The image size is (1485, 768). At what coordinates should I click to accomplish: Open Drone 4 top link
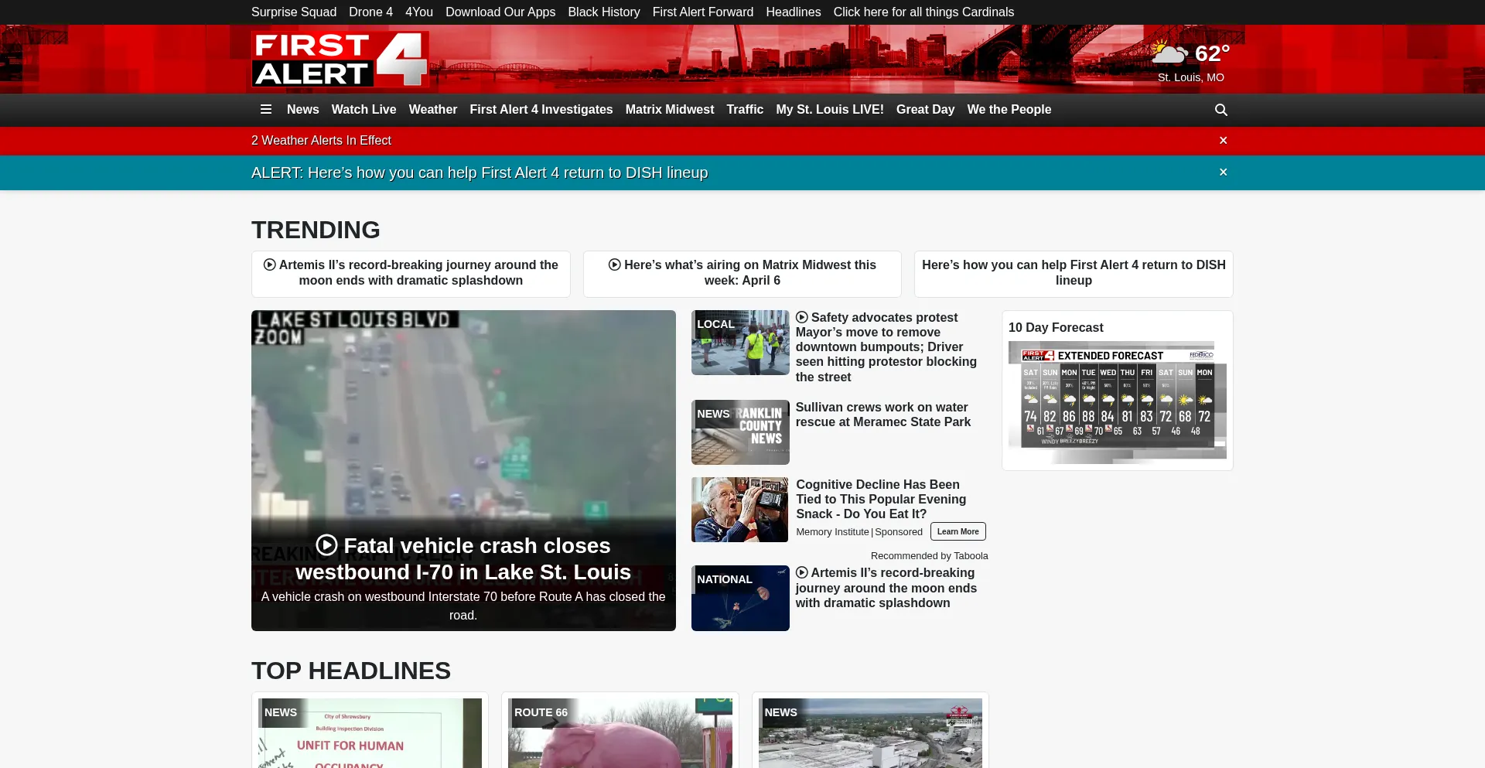[371, 12]
